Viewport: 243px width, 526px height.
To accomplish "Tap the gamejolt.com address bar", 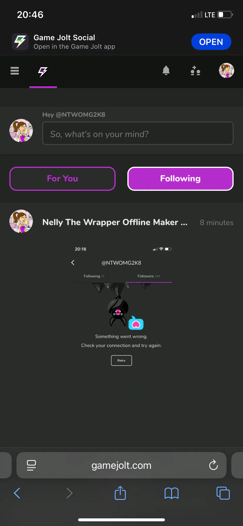I will click(x=122, y=465).
